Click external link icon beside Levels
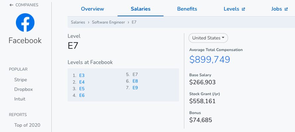The image size is (295, 132). (243, 9)
